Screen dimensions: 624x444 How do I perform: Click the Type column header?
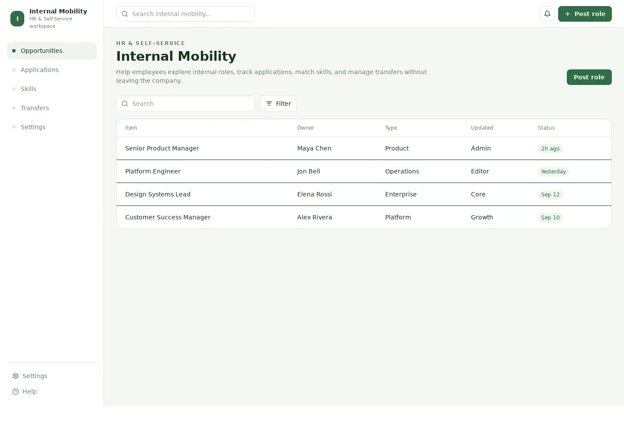pyautogui.click(x=391, y=128)
